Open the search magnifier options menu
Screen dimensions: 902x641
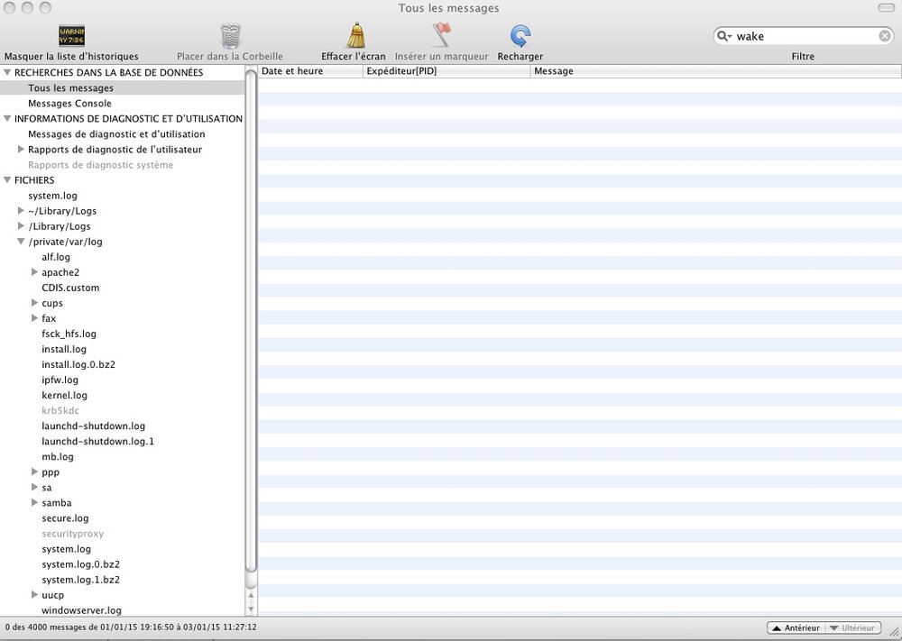724,36
